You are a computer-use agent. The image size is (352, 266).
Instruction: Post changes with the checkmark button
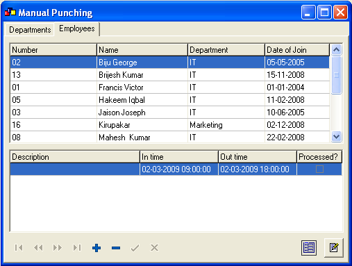point(135,248)
